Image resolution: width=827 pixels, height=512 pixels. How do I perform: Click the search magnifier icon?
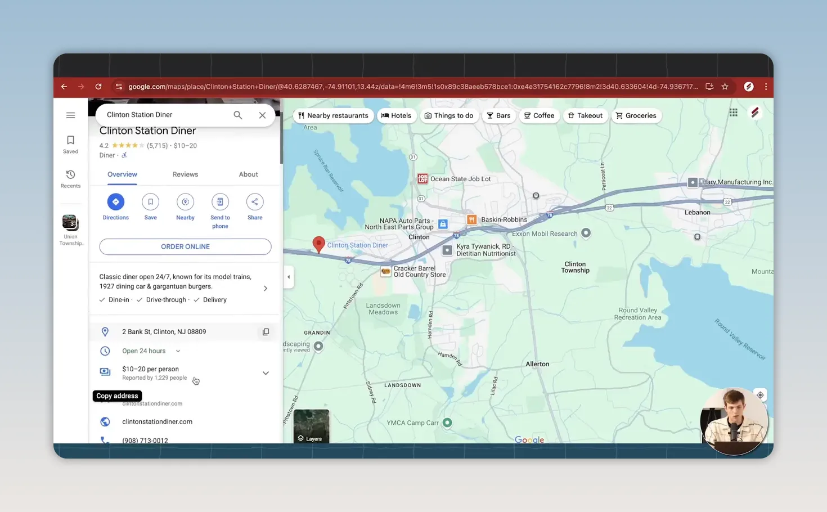click(238, 115)
